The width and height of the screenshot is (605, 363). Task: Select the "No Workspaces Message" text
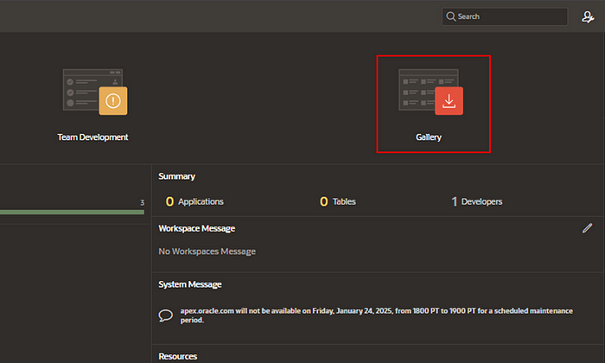pos(207,252)
